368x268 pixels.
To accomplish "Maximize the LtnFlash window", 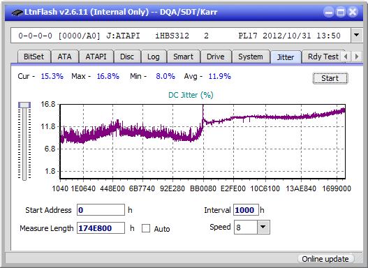I will pyautogui.click(x=341, y=12).
